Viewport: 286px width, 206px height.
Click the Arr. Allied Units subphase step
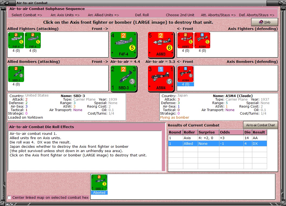[103, 15]
